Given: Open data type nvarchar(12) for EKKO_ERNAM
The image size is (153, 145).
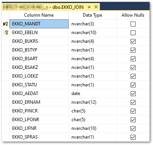Looking at the screenshot, I should pos(93,102).
